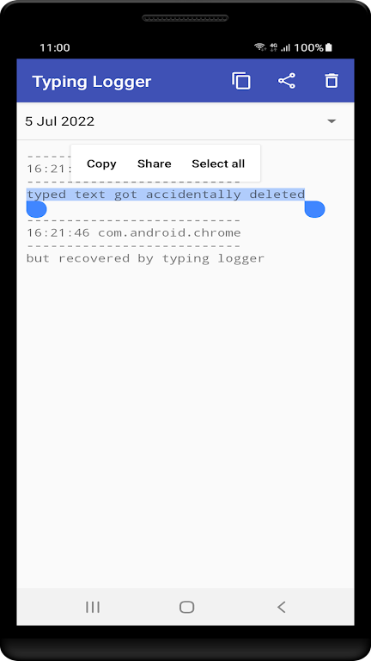
Task: Choose Select all in the popup
Action: [x=218, y=164]
